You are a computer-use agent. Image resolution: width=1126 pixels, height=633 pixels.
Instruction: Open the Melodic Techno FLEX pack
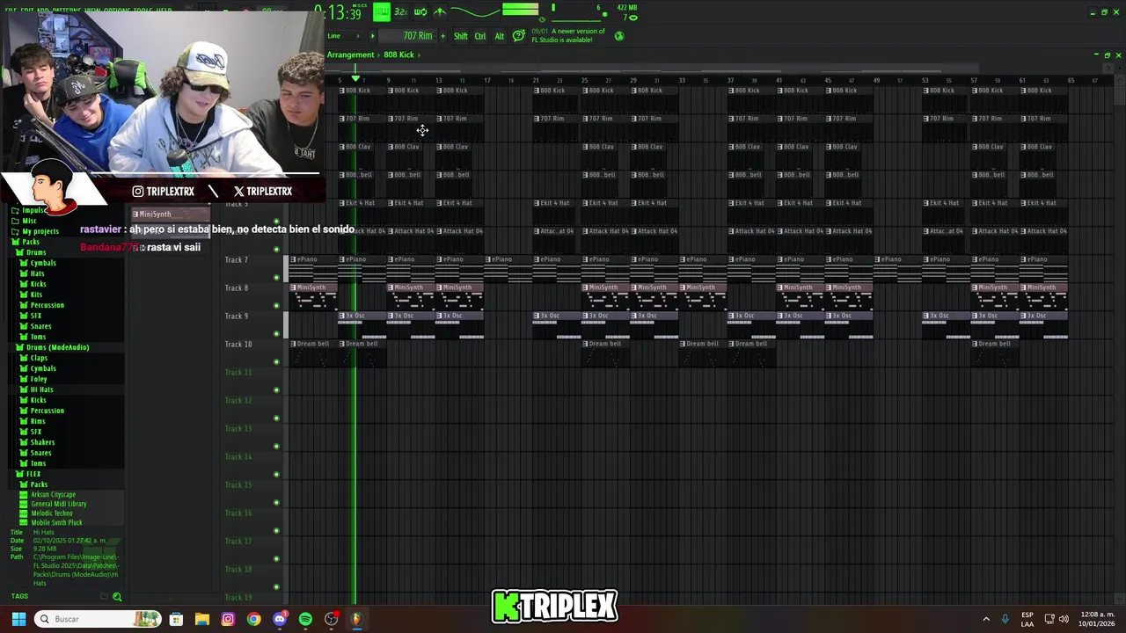point(51,513)
